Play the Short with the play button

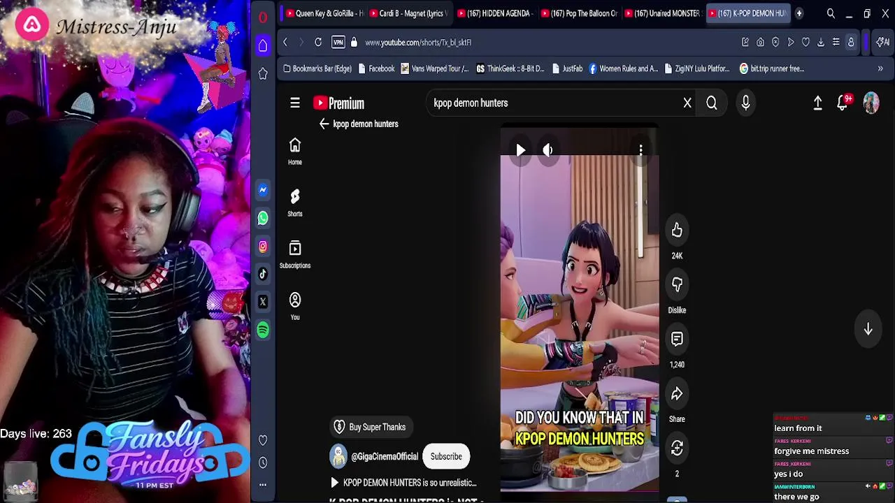point(520,150)
